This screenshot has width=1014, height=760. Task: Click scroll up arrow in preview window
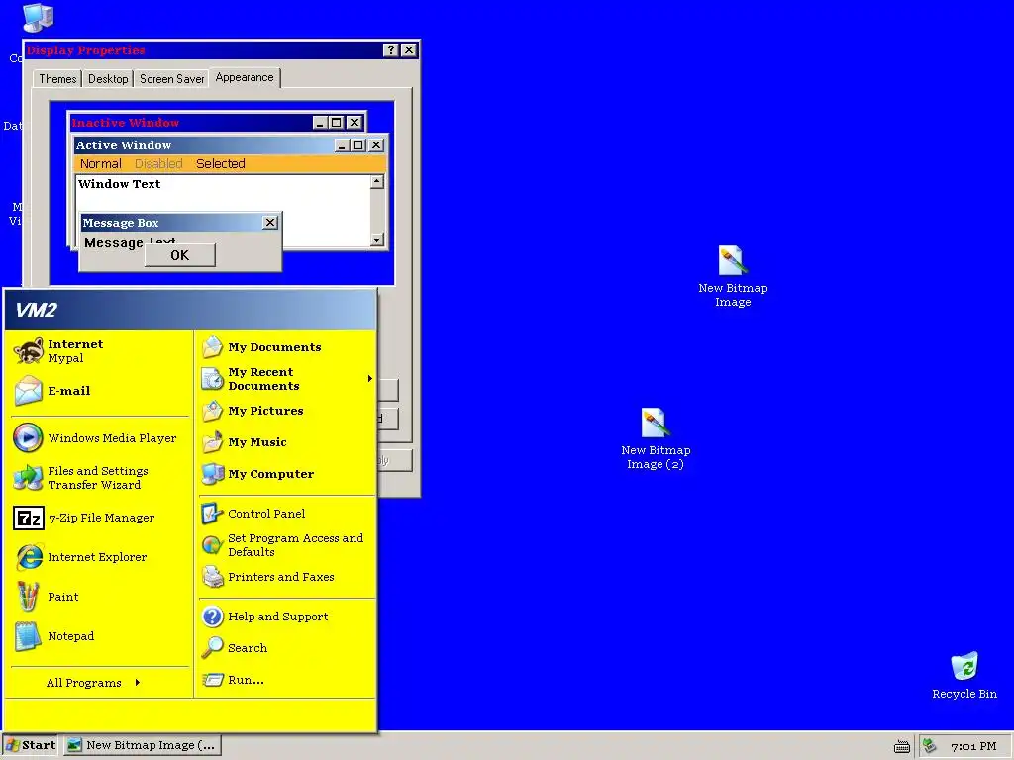tap(377, 182)
